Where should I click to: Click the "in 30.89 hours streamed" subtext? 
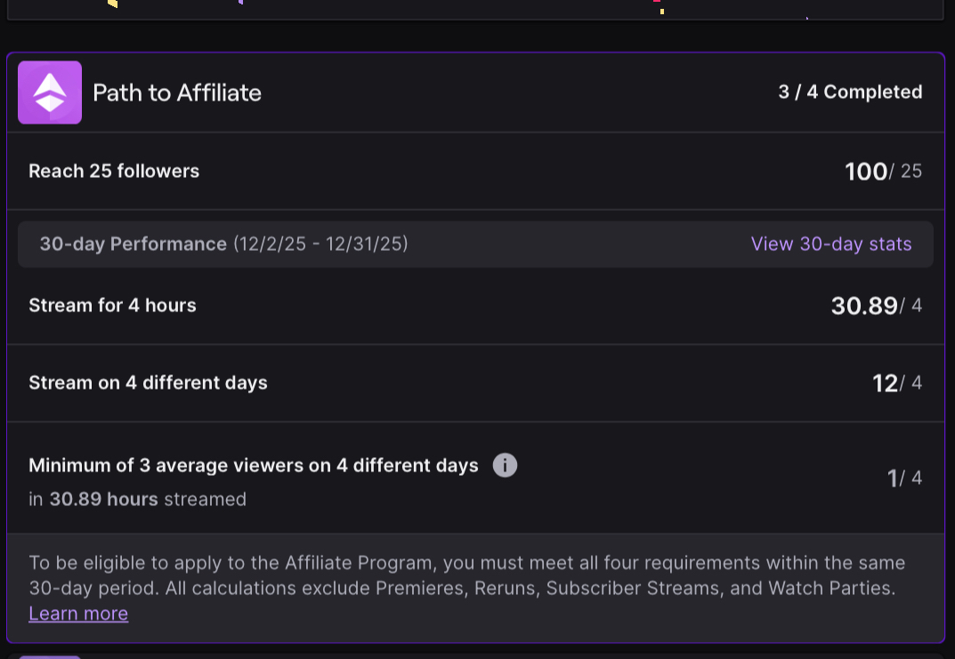coord(137,499)
